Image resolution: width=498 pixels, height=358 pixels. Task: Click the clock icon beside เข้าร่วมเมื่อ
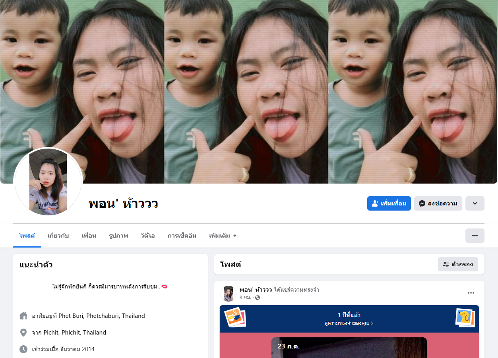[23, 349]
